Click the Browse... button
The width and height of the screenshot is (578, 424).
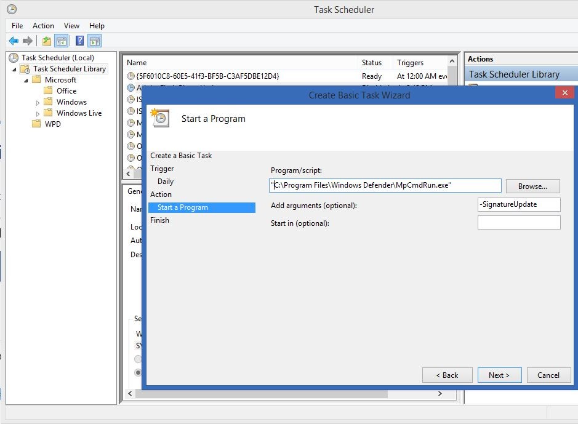tap(532, 186)
